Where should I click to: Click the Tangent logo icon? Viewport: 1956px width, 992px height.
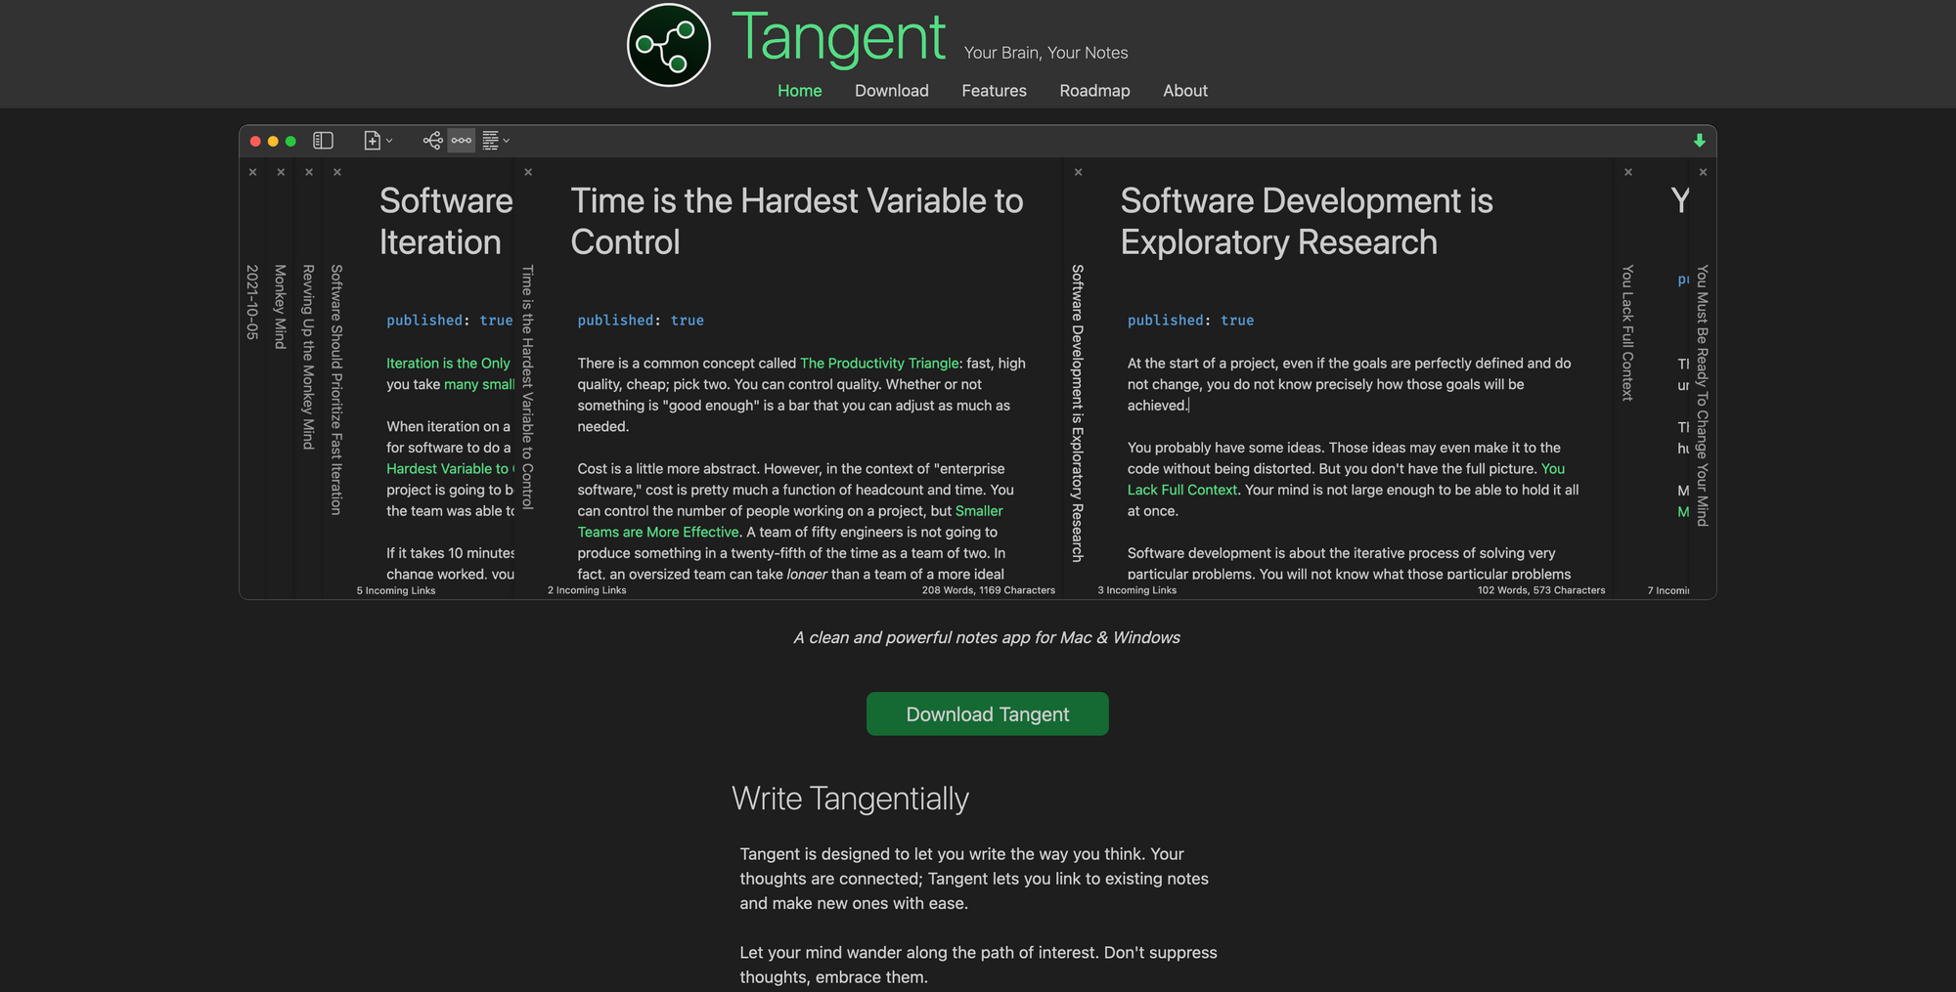click(x=668, y=45)
